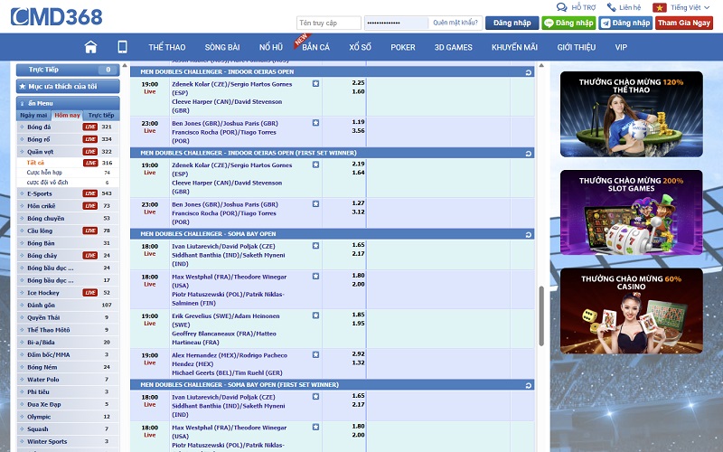Star the Ivan Liutarevich Soma Bay match

(x=315, y=246)
